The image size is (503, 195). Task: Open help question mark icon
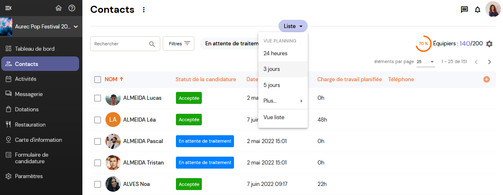pos(72,8)
